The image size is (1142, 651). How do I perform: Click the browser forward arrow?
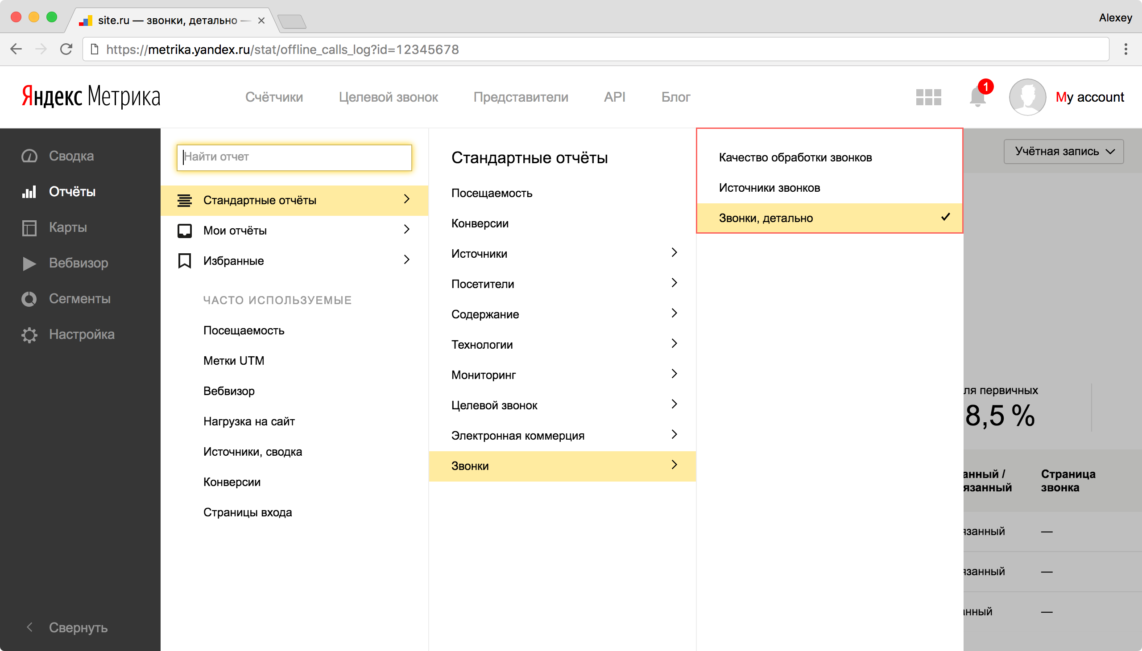pos(41,49)
